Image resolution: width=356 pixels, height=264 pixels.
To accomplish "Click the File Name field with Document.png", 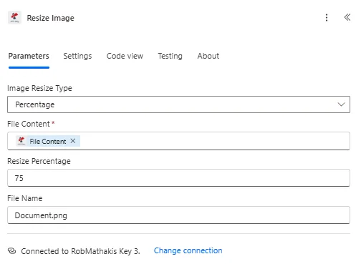I will [178, 215].
